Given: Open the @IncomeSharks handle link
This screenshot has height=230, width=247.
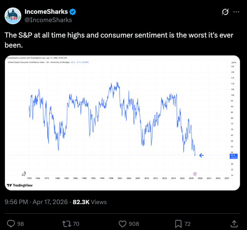Looking at the screenshot, I should pos(48,20).
